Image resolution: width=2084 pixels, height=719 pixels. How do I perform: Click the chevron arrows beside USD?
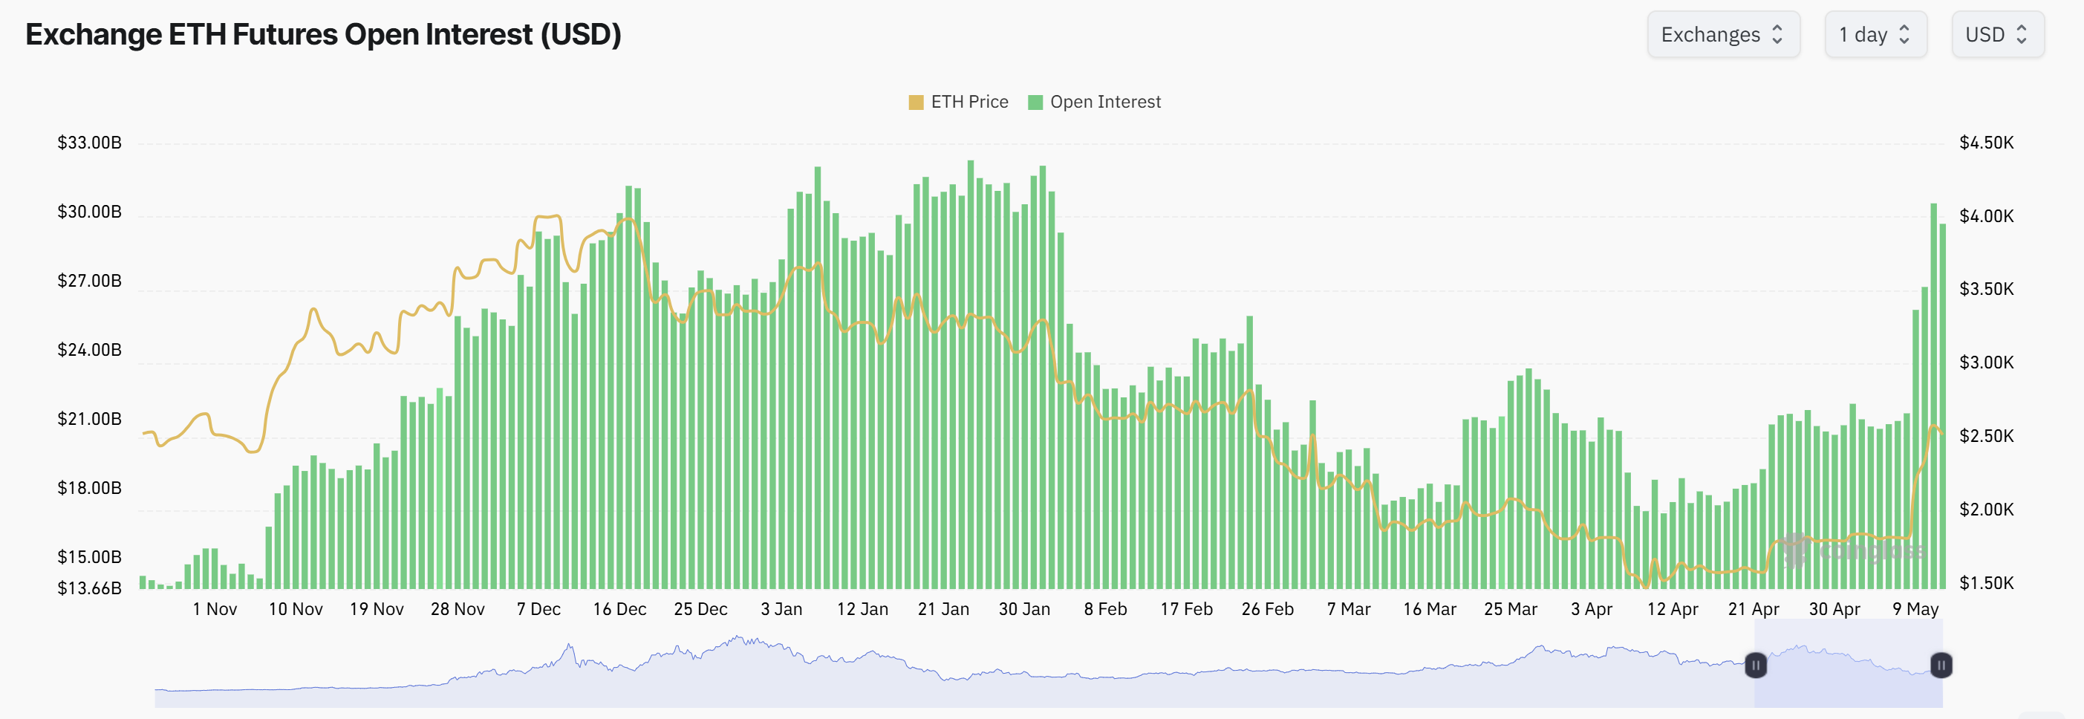point(2022,35)
